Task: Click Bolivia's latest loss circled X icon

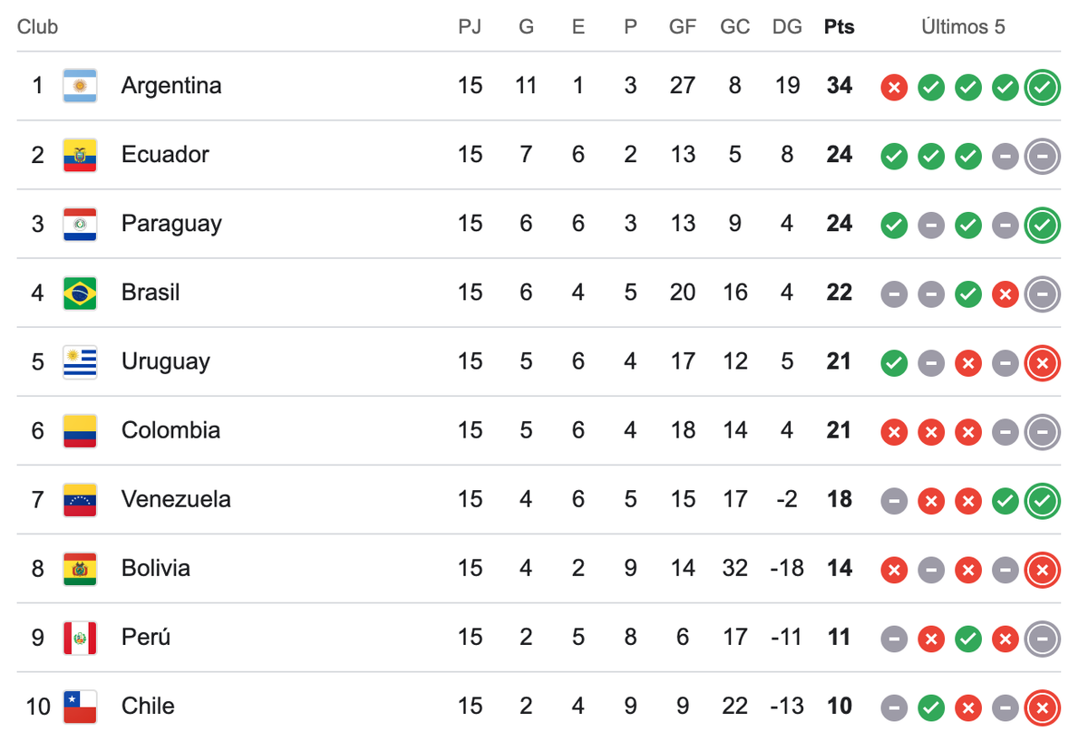Action: (x=1043, y=570)
